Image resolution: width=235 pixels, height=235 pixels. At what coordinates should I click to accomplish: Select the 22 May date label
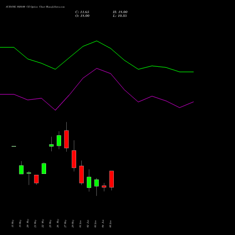[x=43, y=223]
